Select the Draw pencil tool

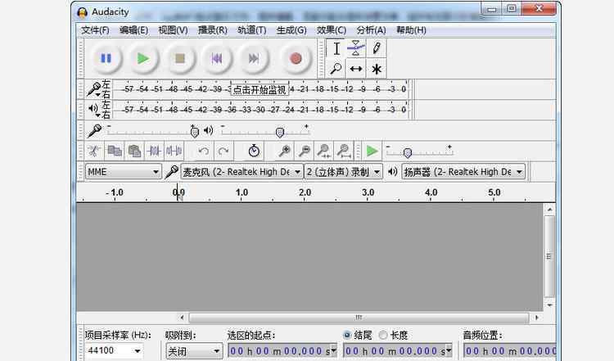tap(377, 48)
